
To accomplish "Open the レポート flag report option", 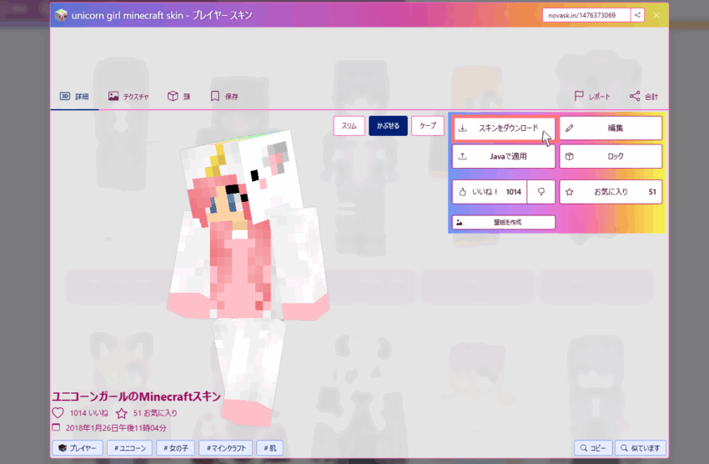I will click(x=592, y=97).
